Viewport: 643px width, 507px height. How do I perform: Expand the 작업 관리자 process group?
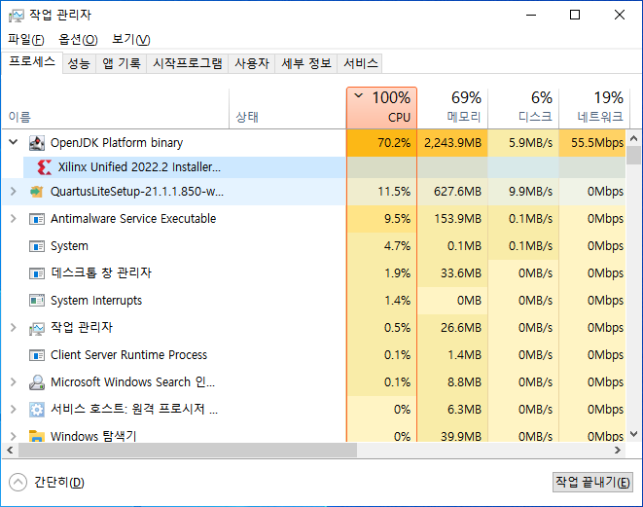pyautogui.click(x=13, y=327)
